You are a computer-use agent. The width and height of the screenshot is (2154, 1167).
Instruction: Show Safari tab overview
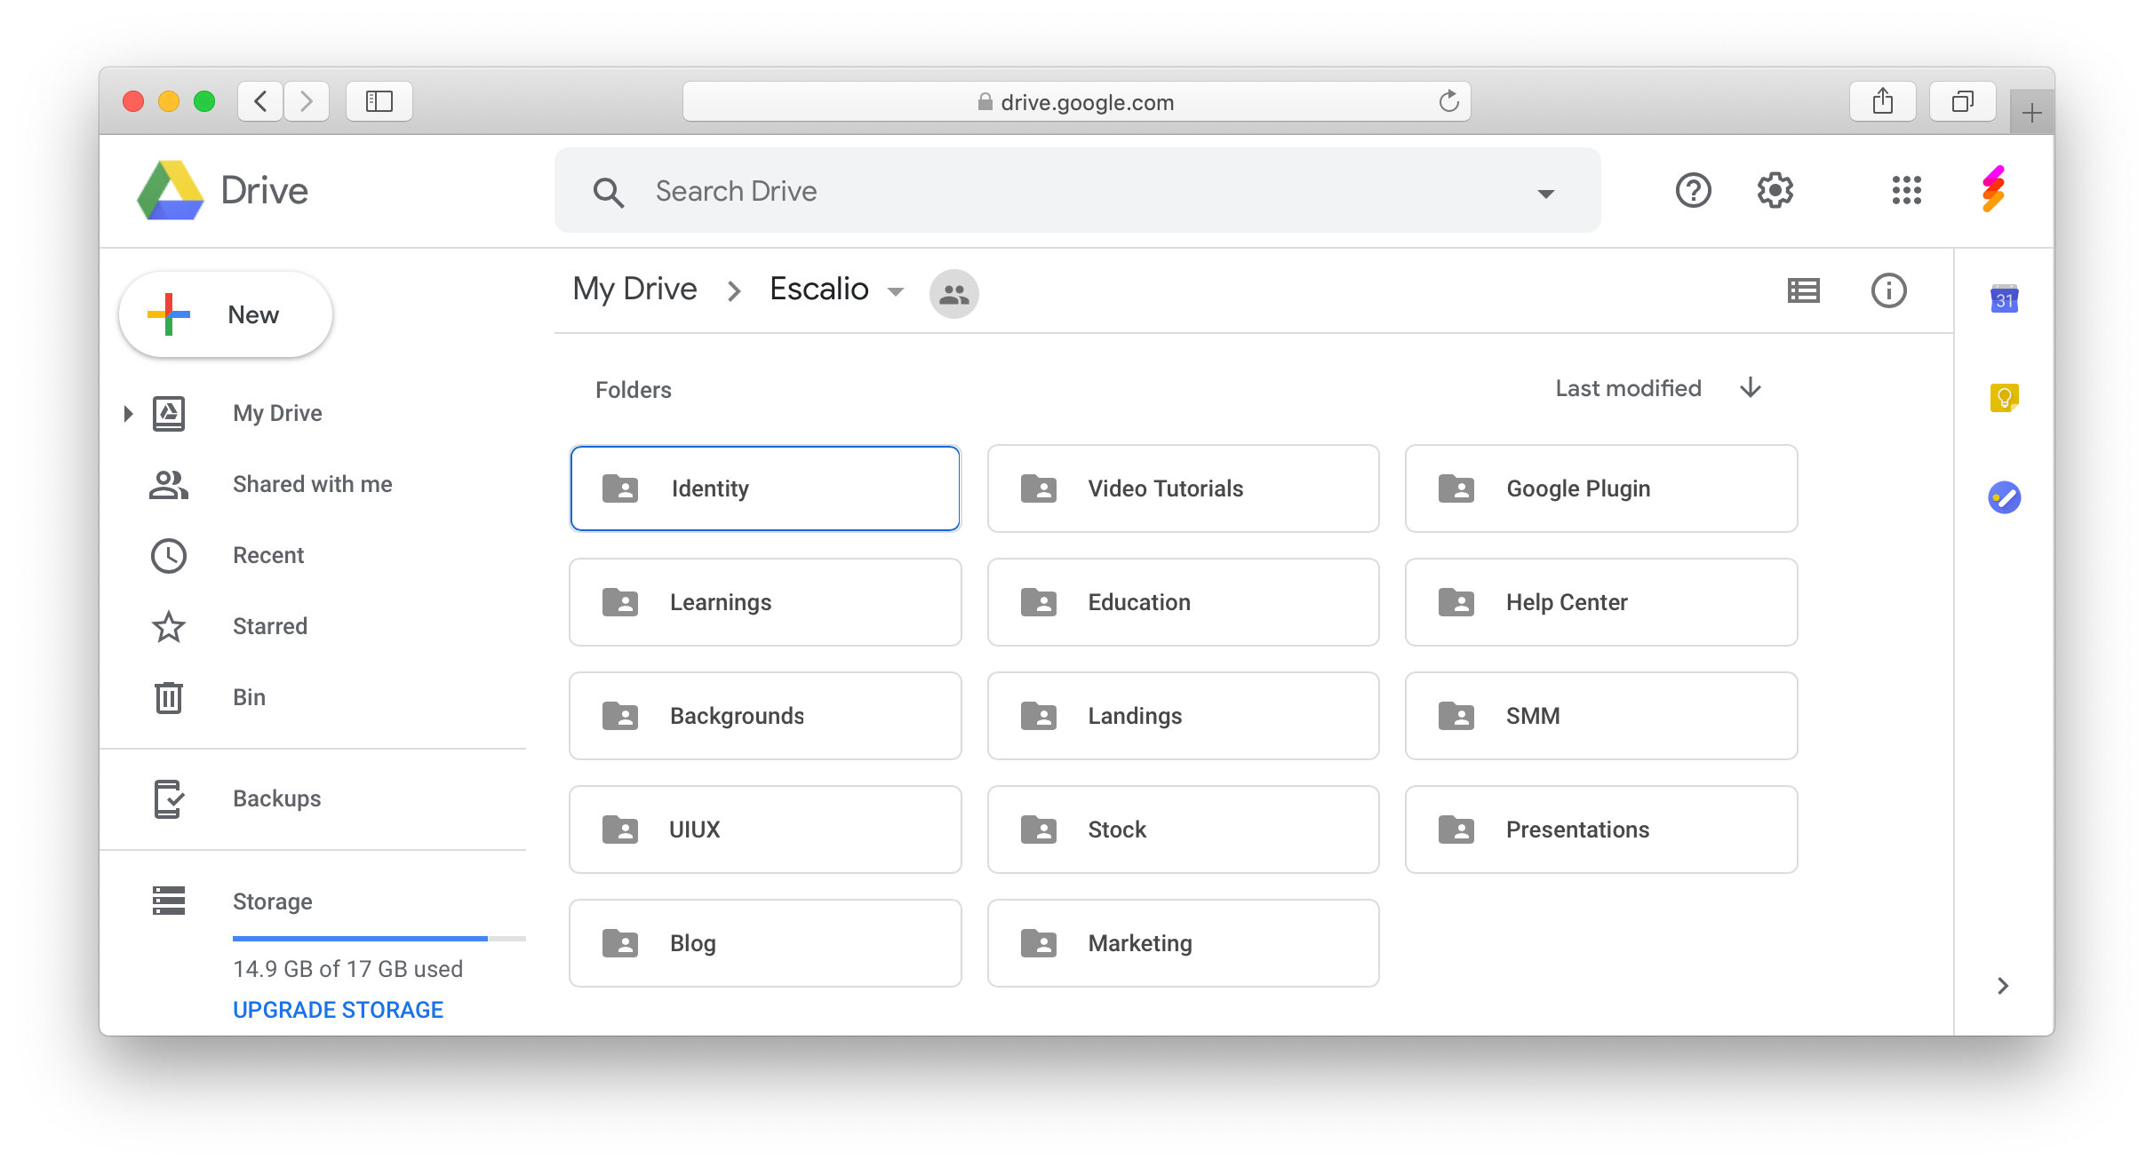pyautogui.click(x=1963, y=101)
